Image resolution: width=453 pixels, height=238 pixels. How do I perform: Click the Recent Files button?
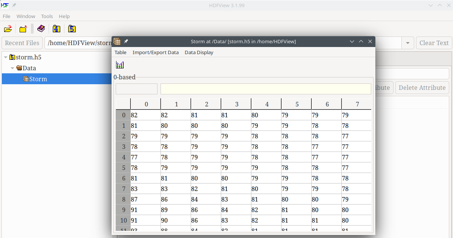click(22, 43)
